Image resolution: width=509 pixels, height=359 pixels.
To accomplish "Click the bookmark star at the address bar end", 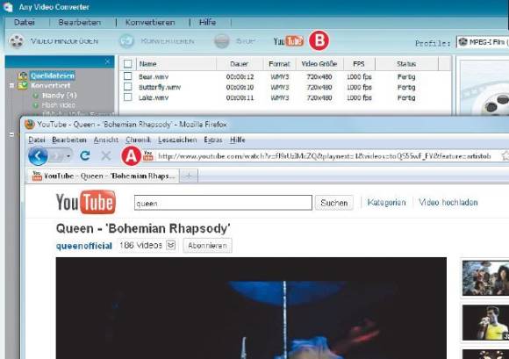I will (x=505, y=156).
